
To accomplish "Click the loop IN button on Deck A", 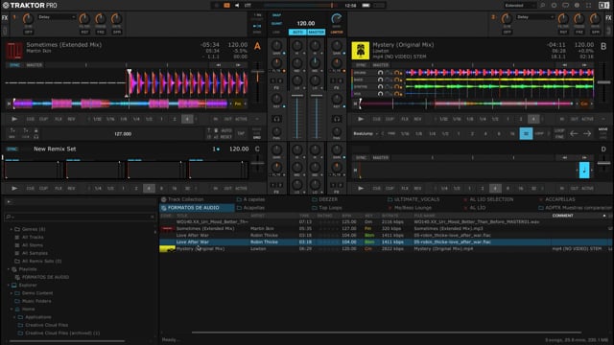I will click(x=215, y=119).
